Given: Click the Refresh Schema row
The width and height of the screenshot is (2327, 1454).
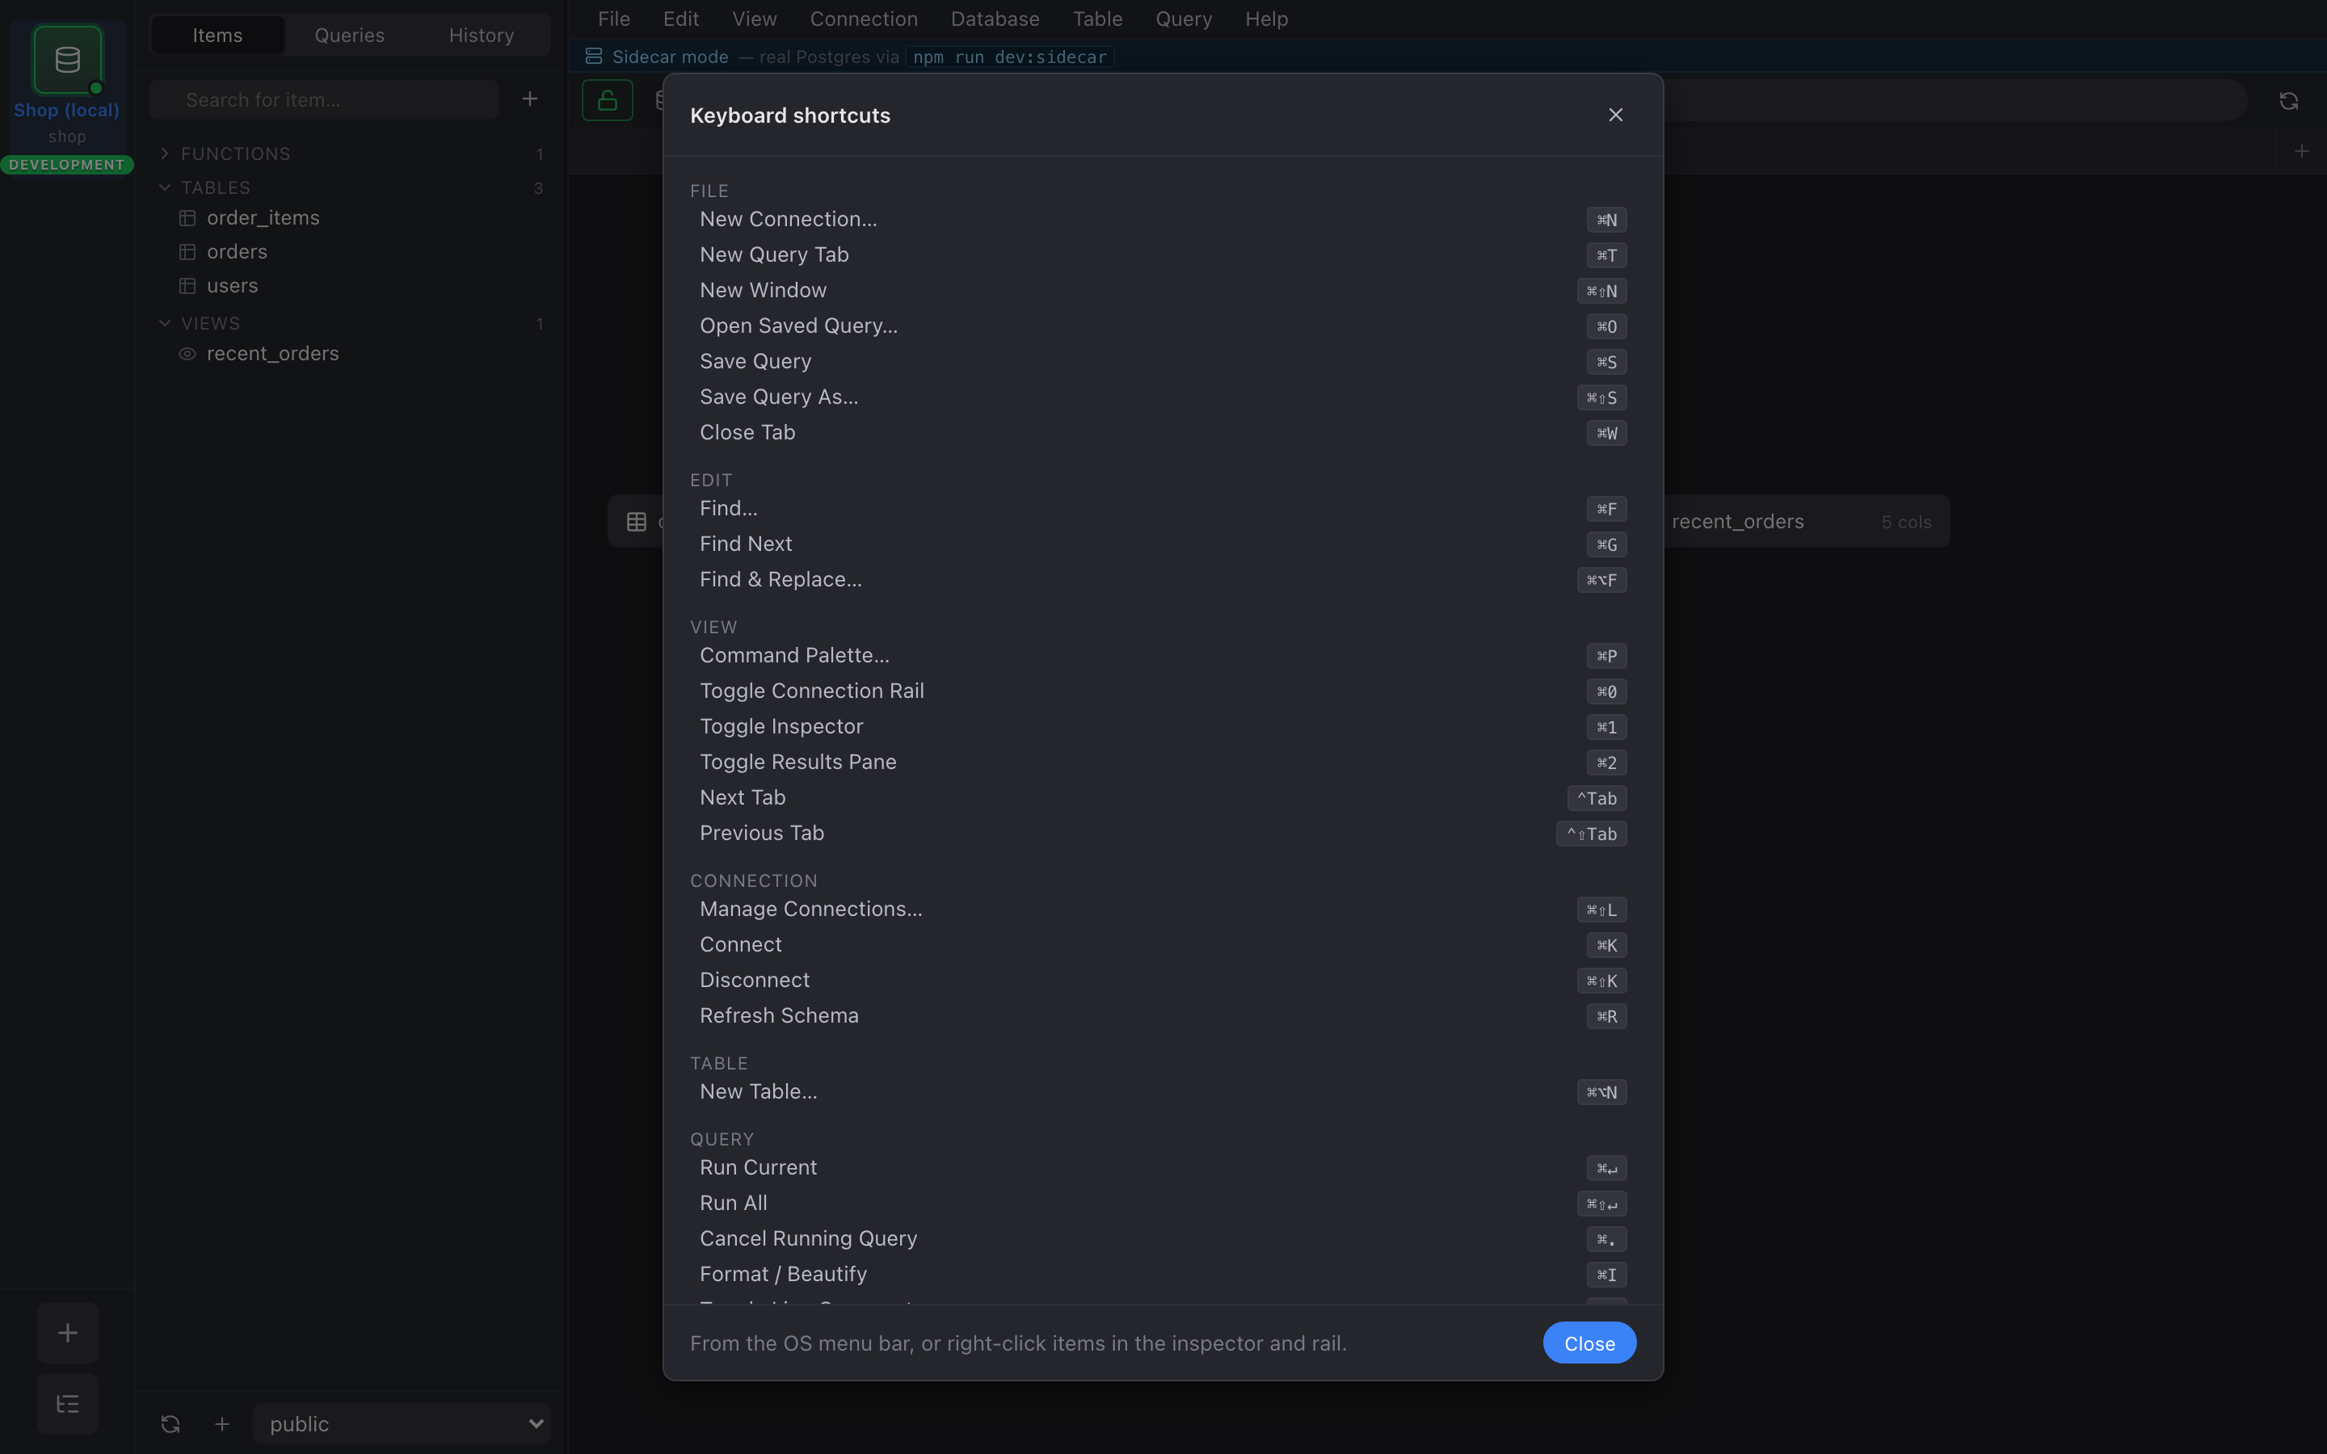Looking at the screenshot, I should (x=1163, y=1016).
